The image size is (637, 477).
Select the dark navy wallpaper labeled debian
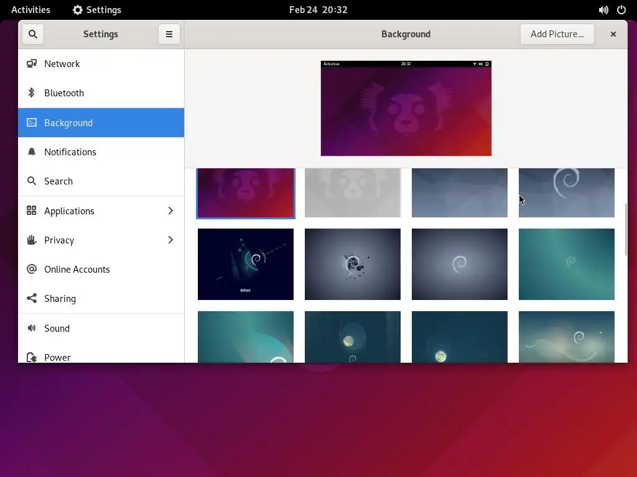tap(246, 264)
